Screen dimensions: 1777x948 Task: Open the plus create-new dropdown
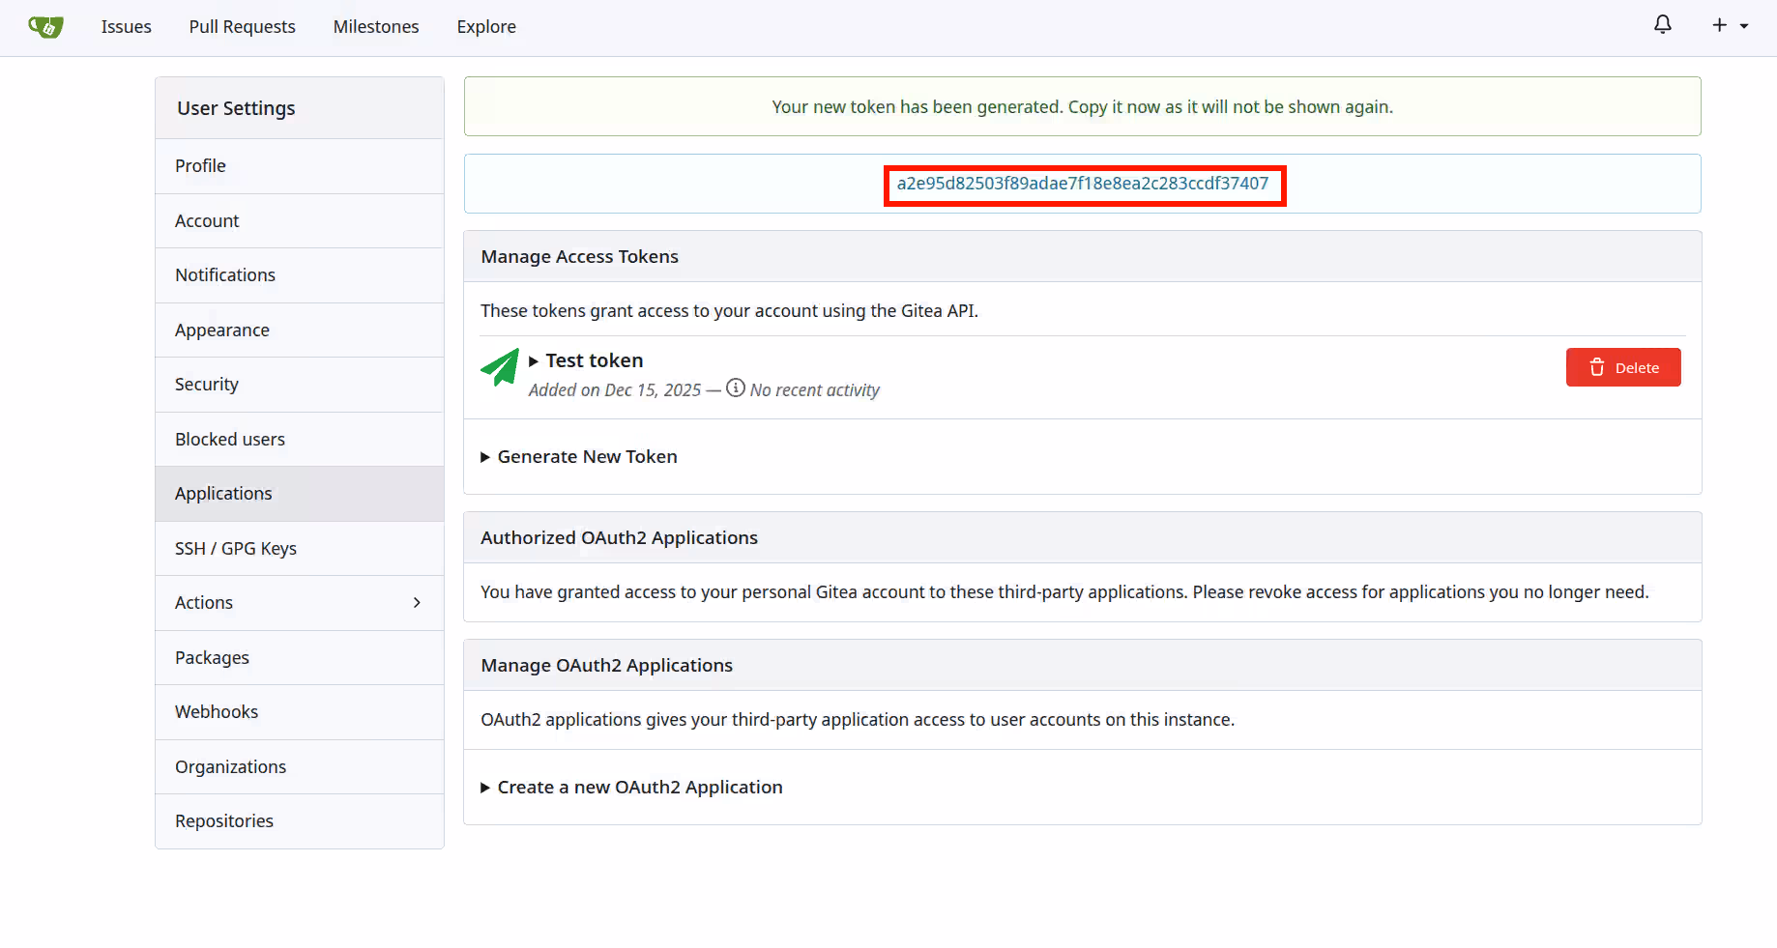[1730, 25]
